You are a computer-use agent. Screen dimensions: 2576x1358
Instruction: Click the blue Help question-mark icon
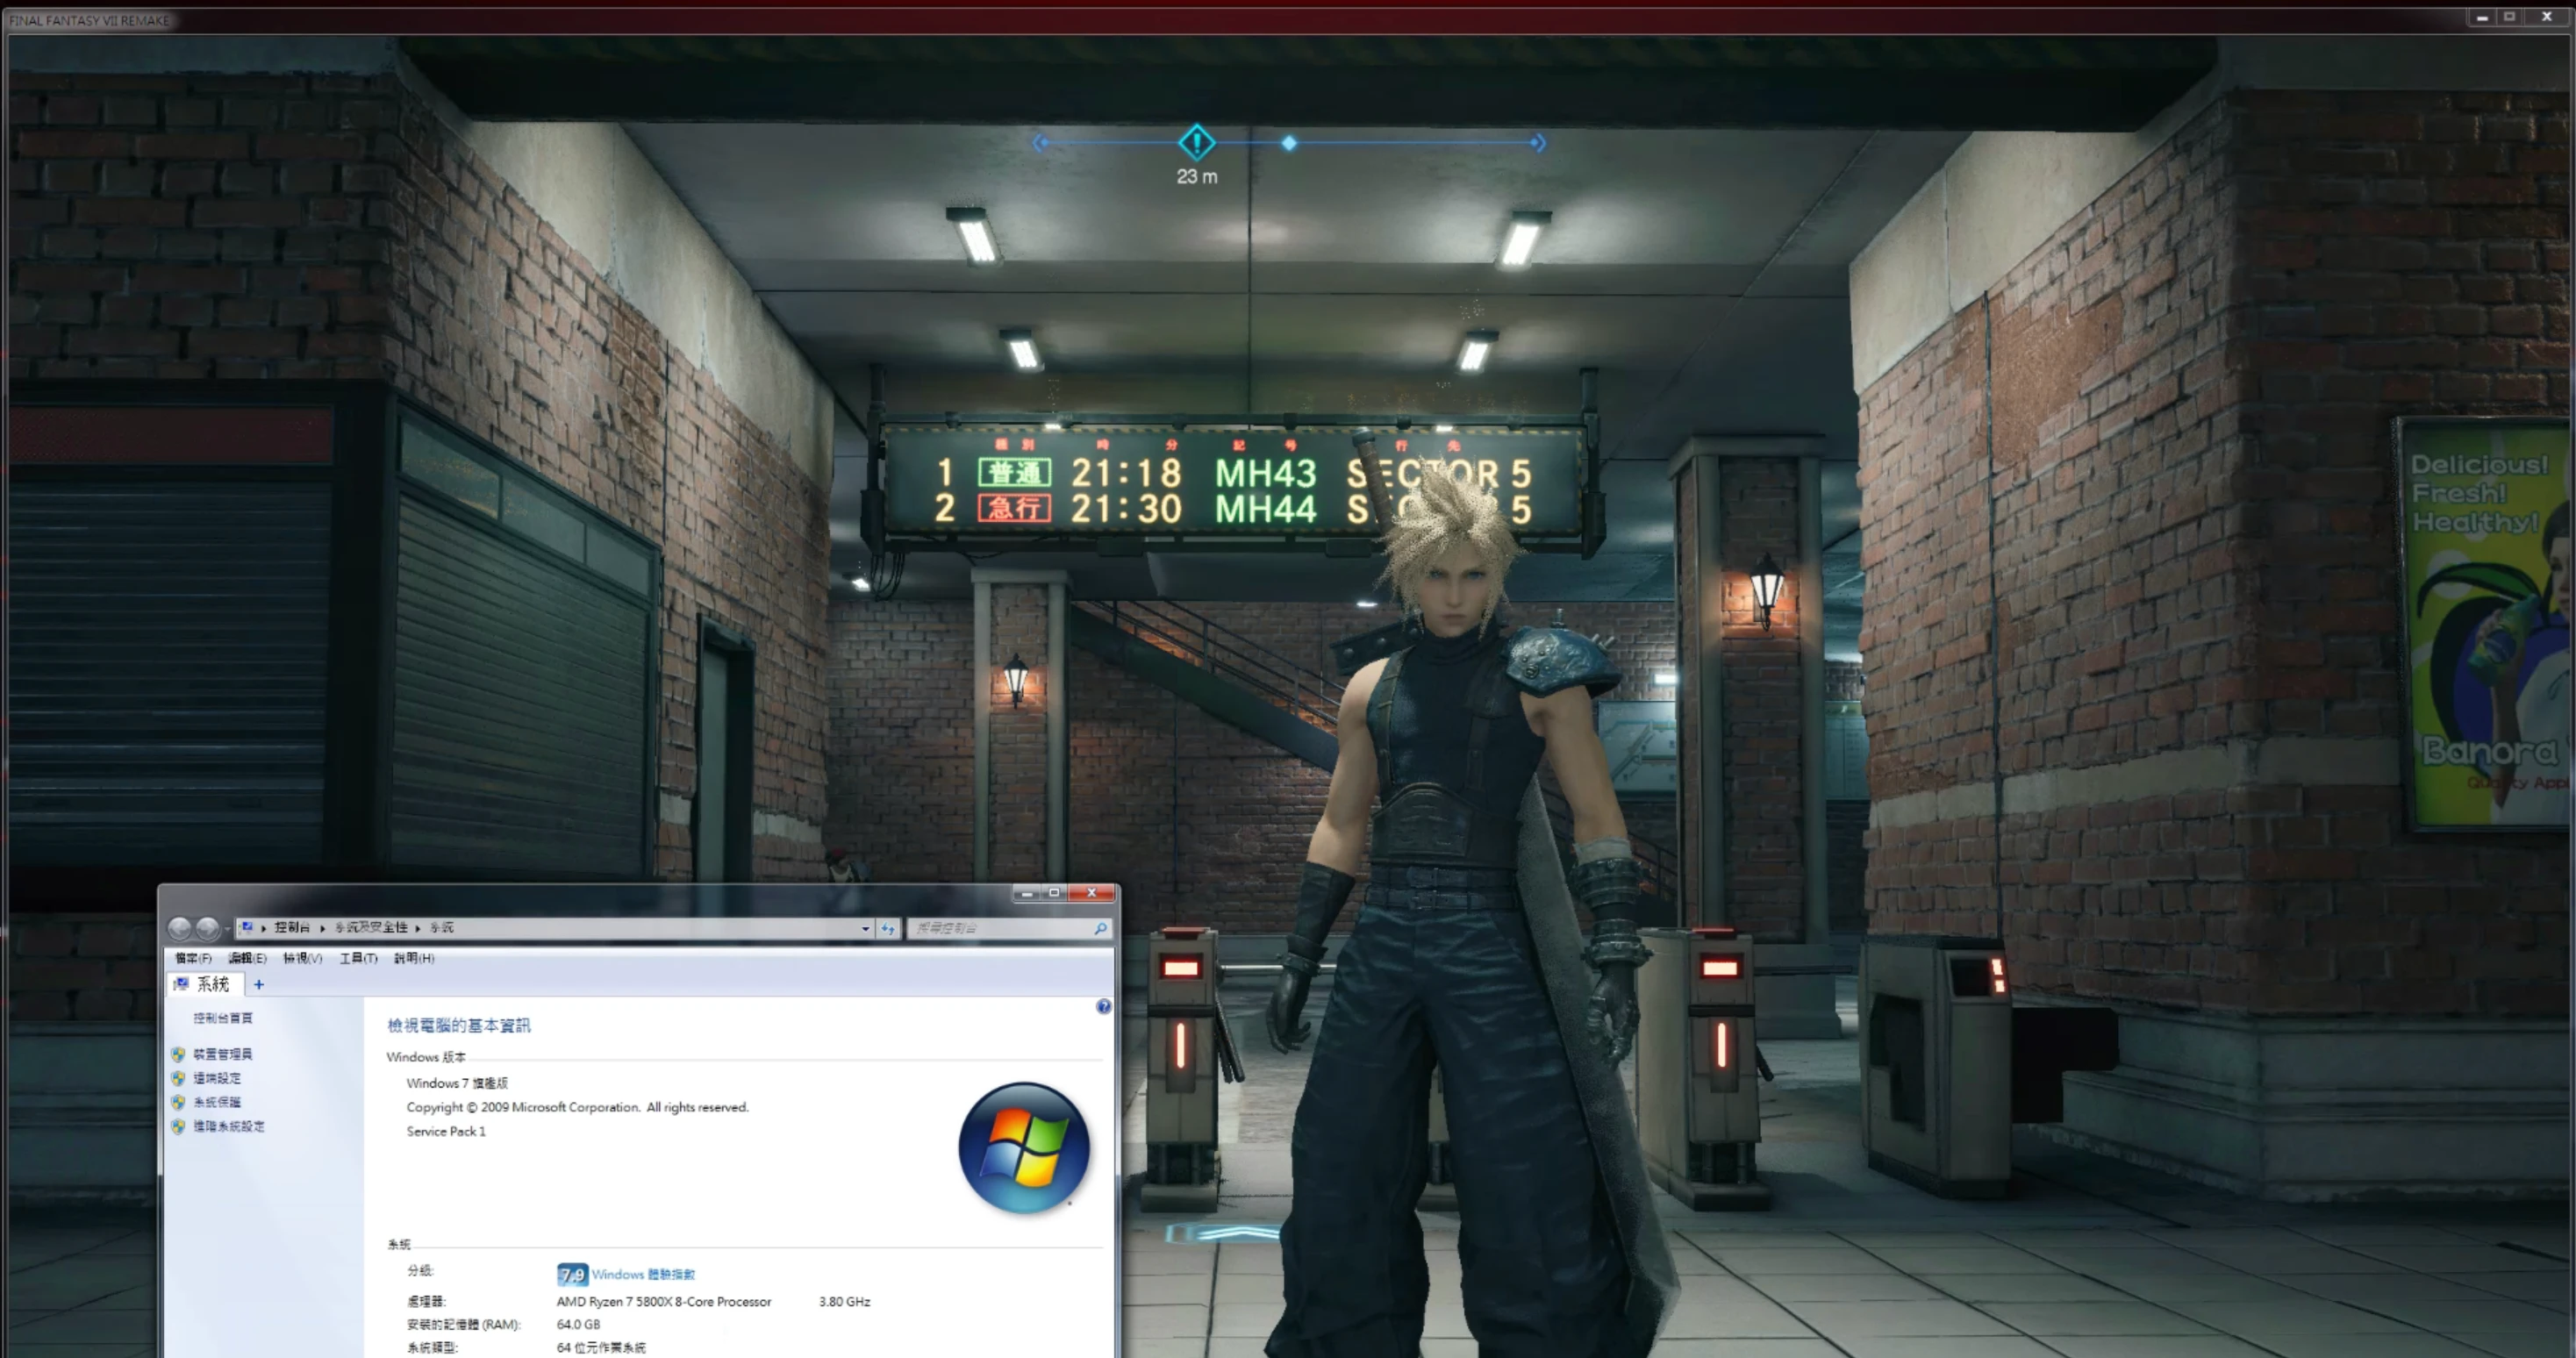click(1103, 1007)
